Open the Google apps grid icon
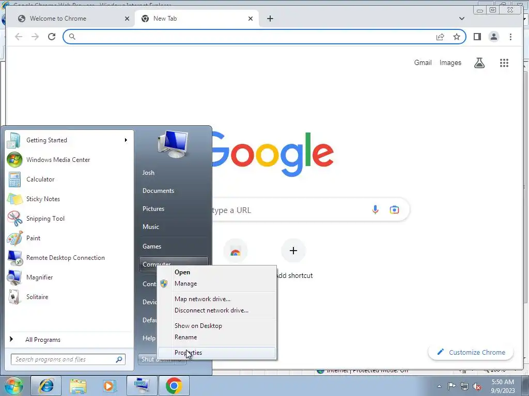 pos(504,62)
